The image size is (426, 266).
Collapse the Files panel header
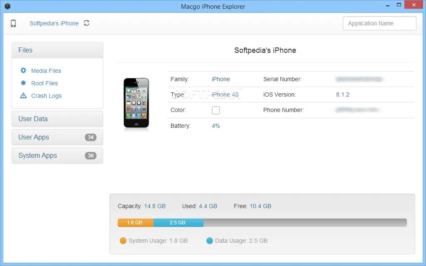(x=57, y=50)
